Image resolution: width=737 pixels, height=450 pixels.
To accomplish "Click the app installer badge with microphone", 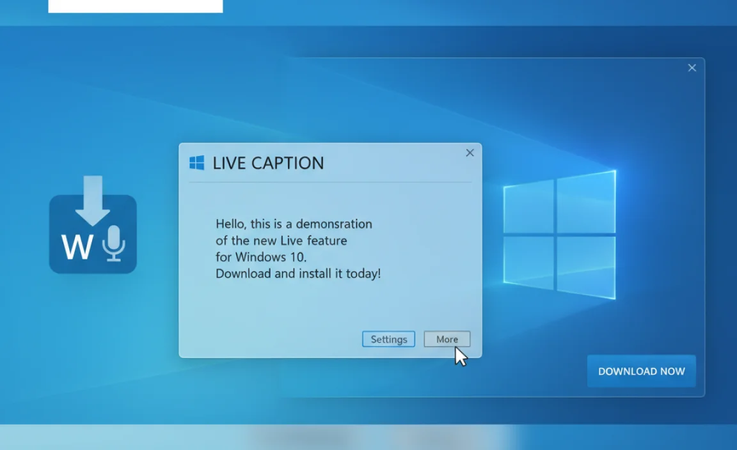I will pos(93,233).
